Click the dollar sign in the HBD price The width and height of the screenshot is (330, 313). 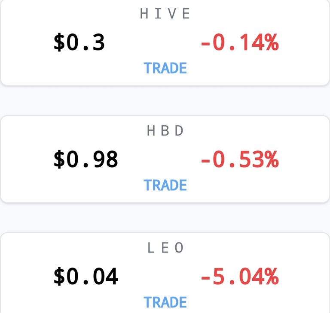[x=59, y=160]
